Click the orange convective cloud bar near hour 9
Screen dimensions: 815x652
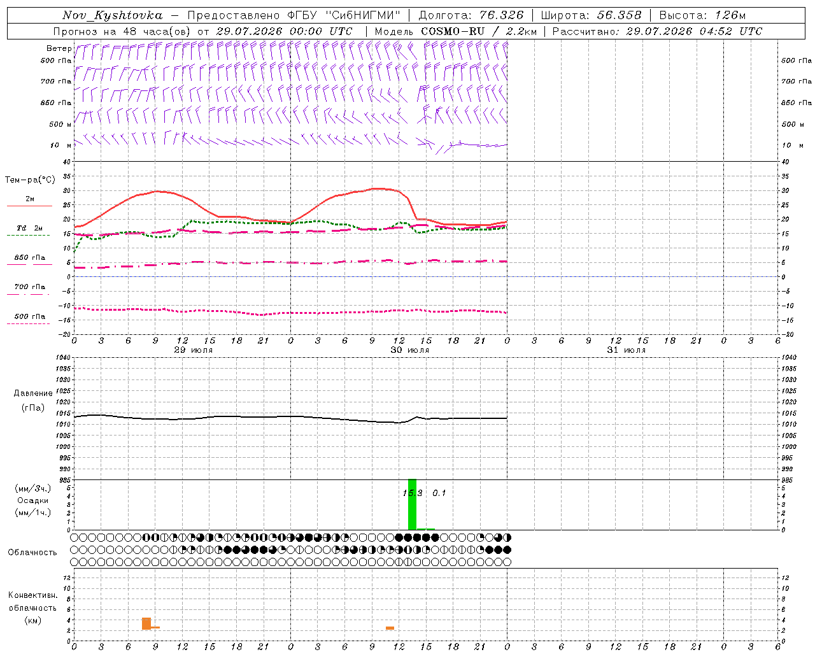[146, 623]
